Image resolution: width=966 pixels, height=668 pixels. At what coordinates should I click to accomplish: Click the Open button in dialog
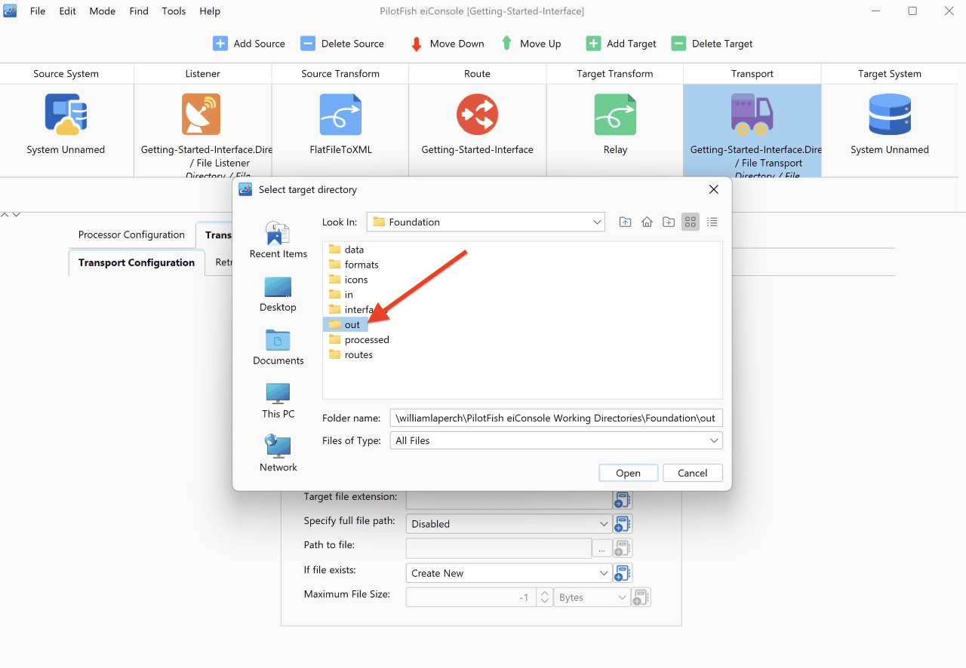(628, 473)
